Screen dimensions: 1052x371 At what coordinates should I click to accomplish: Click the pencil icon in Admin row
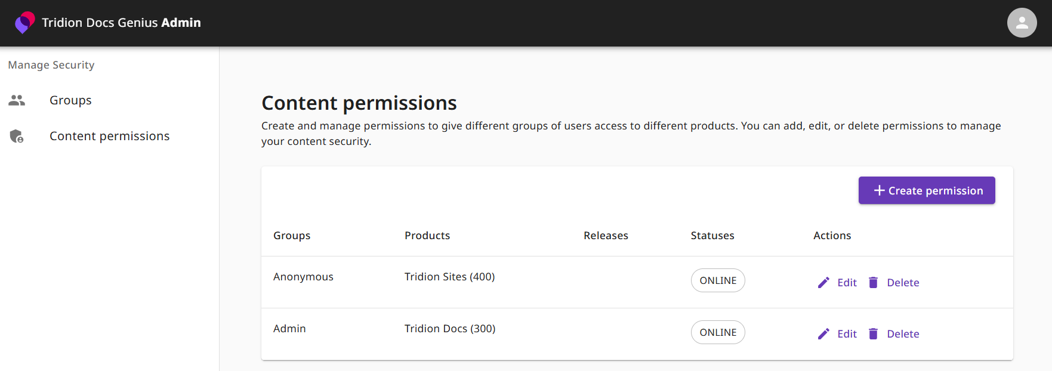click(x=823, y=334)
